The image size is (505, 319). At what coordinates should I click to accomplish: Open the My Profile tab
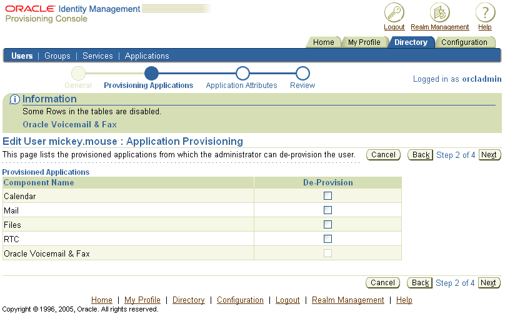coord(364,42)
